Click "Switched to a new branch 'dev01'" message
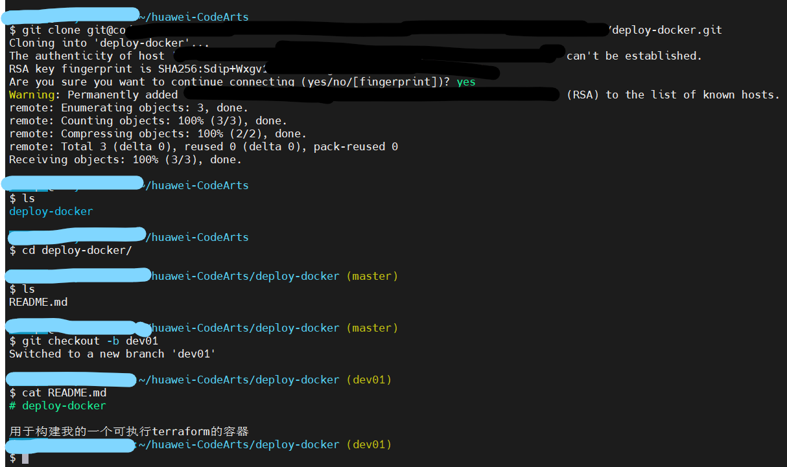 pos(112,354)
